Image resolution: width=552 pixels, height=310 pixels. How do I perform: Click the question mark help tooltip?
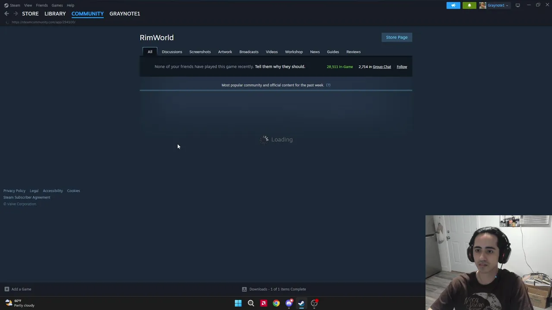coord(328,85)
